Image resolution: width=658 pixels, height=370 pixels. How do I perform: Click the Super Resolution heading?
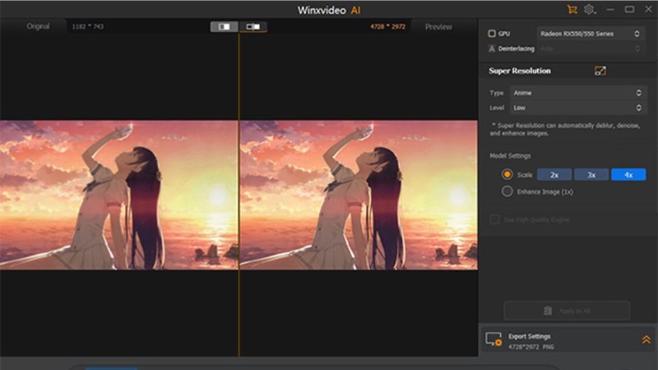[520, 71]
